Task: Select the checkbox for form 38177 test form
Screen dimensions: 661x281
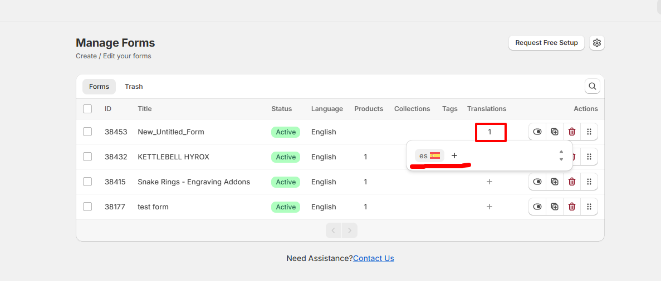Action: 87,207
